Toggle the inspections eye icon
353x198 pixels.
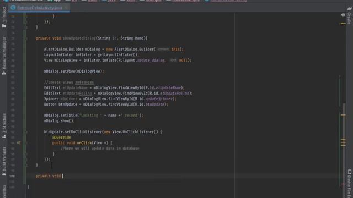(x=343, y=15)
